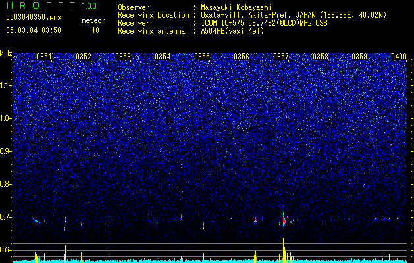This screenshot has height=263, width=414.
Task: Click the date stamp 05.03.04 03:50
Action: pos(34,30)
